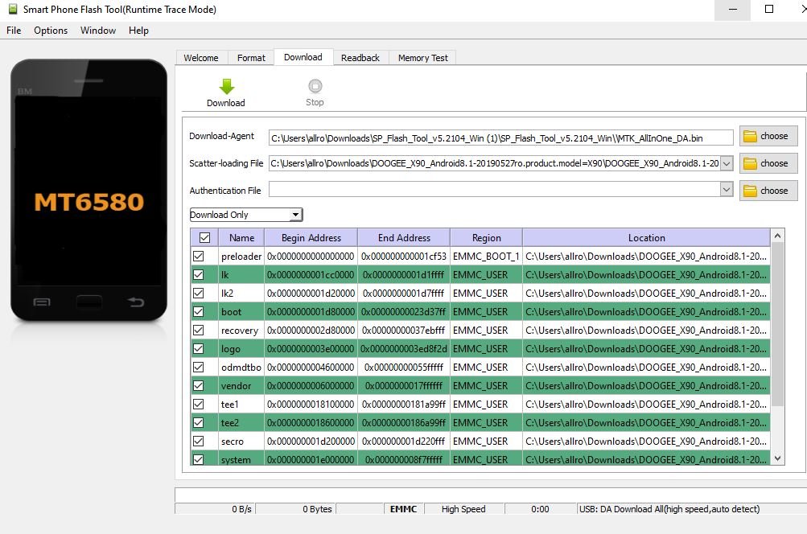The height and width of the screenshot is (534, 807).
Task: Click EMMC status bar entry
Action: (x=404, y=509)
